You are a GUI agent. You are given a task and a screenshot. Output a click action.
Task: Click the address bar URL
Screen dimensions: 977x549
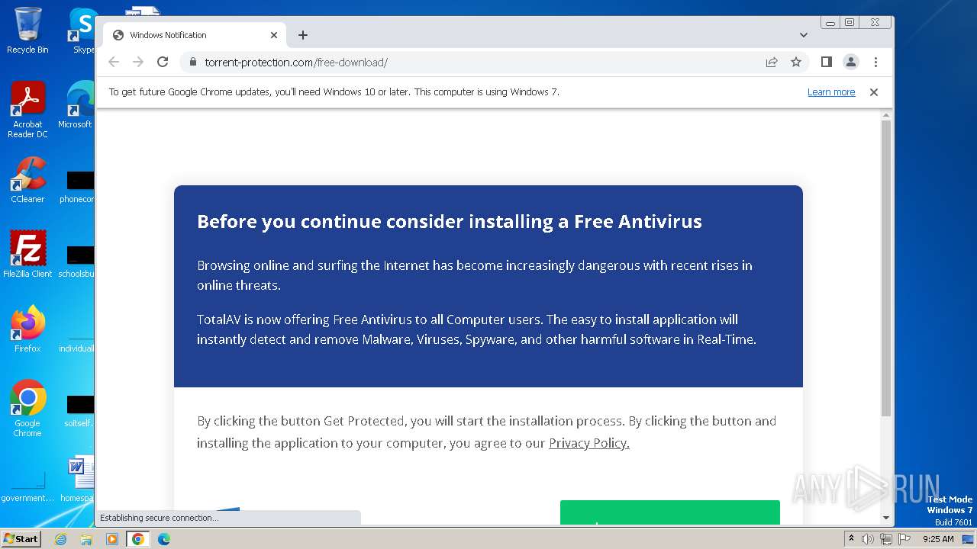click(x=296, y=63)
